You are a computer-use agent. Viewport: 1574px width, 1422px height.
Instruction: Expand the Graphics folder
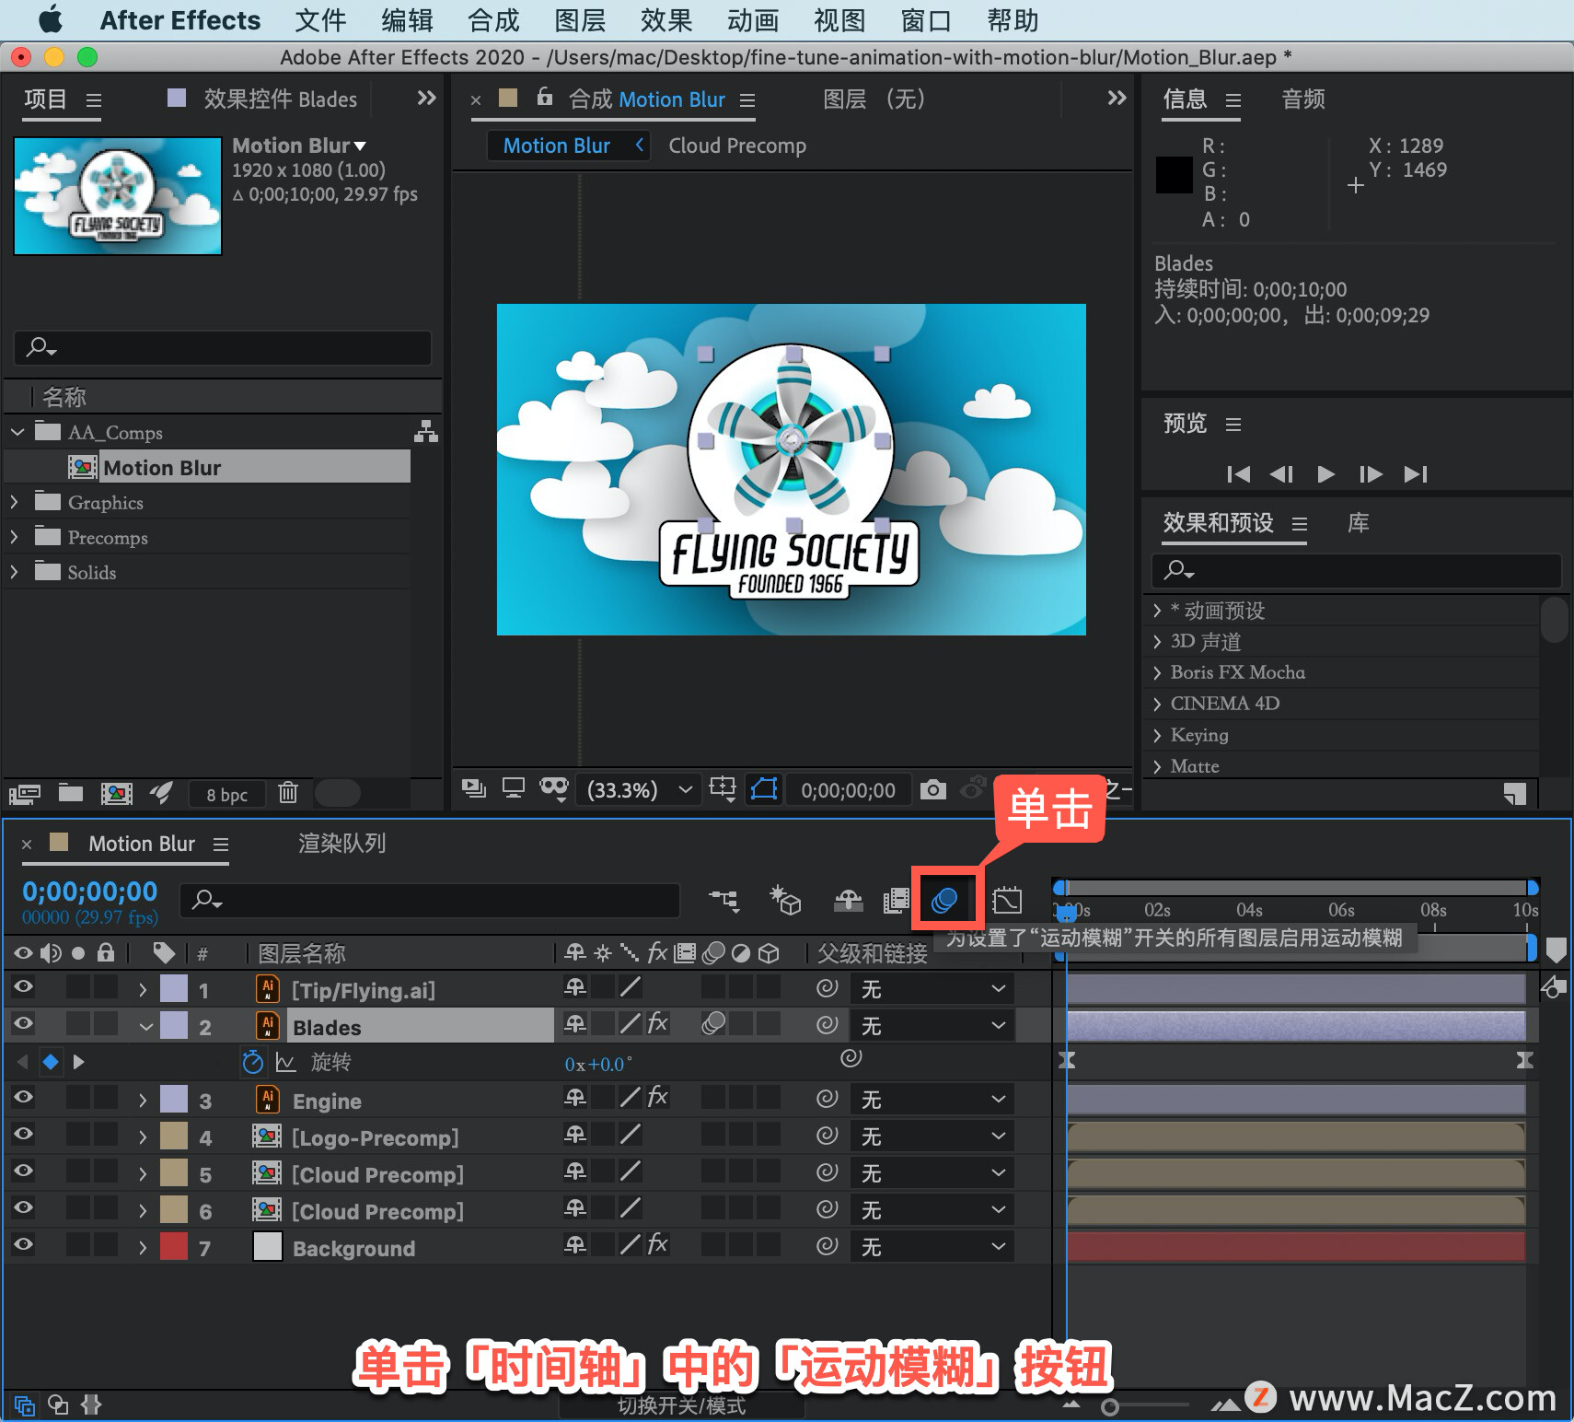(x=15, y=502)
